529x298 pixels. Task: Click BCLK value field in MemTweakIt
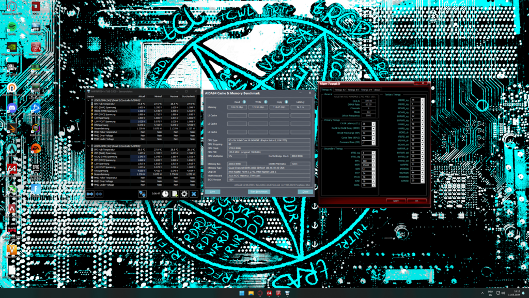[369, 101]
